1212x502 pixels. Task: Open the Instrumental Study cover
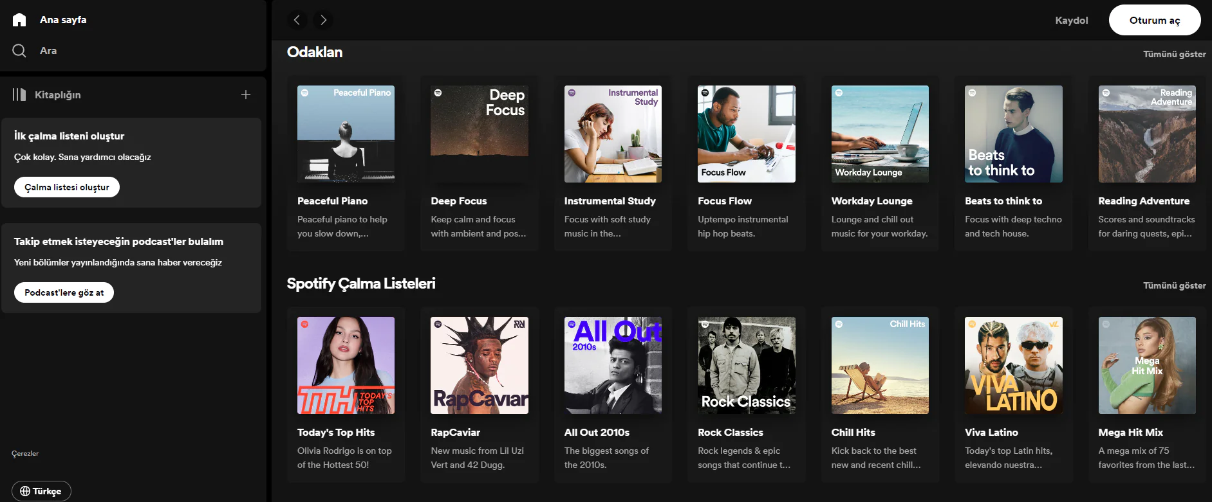click(613, 134)
